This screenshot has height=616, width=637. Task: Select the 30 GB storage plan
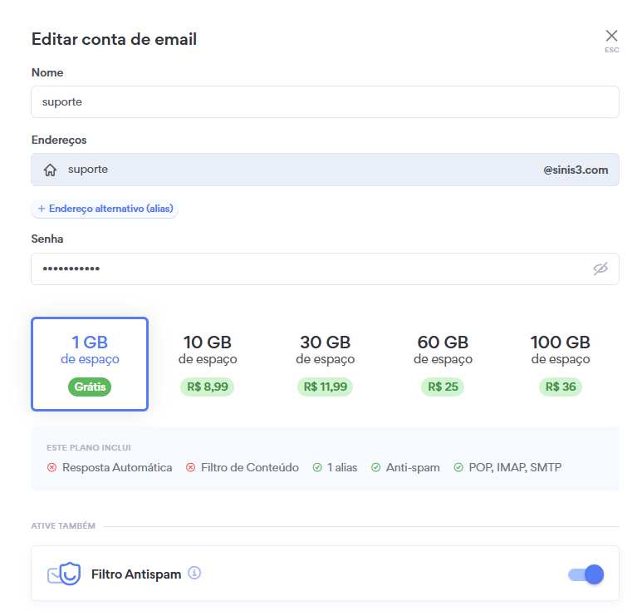(x=325, y=363)
